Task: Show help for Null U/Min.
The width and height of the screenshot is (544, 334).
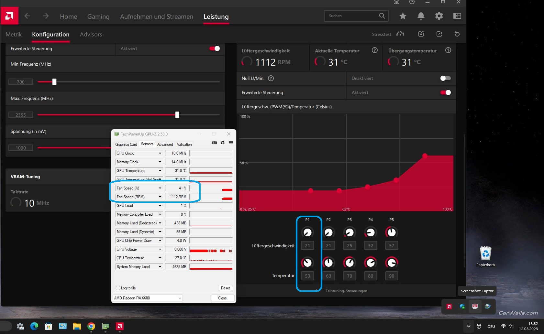Action: pos(271,78)
